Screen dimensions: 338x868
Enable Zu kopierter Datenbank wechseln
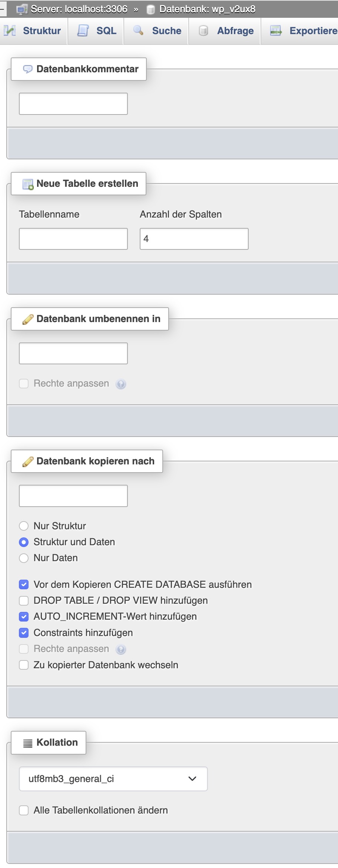pyautogui.click(x=24, y=665)
